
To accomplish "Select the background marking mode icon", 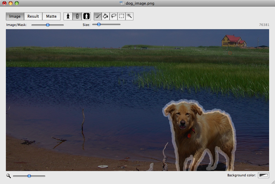I will tap(86, 16).
